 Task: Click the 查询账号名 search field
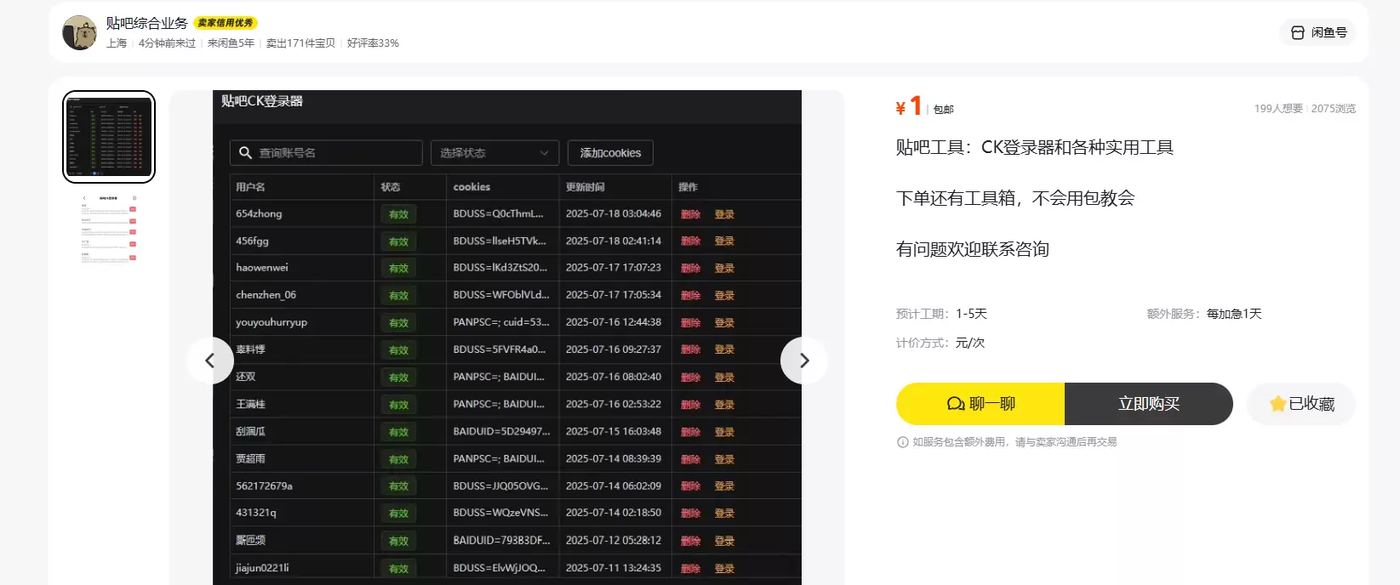326,153
